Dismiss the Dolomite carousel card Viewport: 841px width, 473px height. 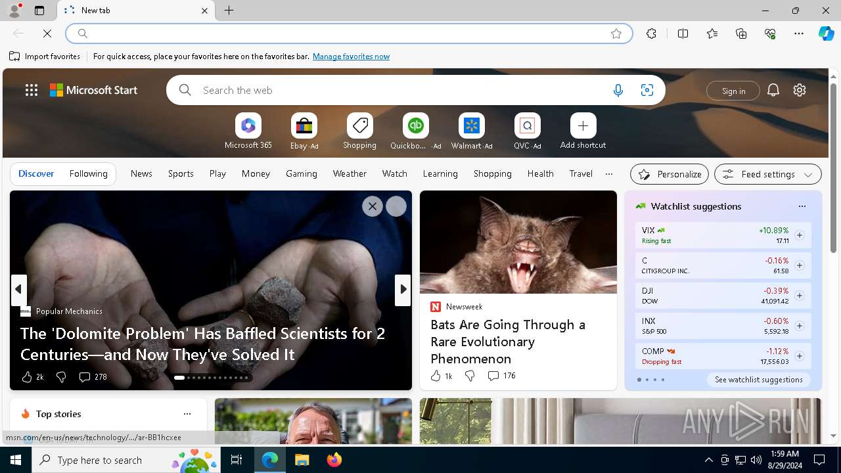tap(373, 206)
